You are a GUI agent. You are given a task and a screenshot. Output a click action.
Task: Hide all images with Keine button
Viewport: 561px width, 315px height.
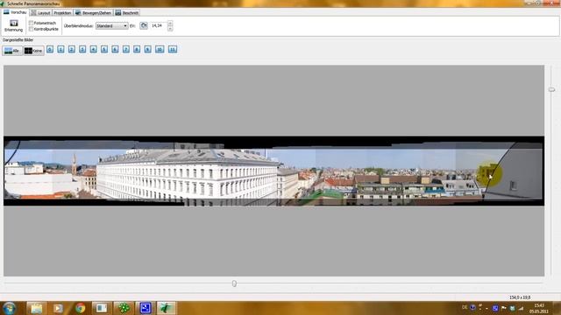click(33, 51)
